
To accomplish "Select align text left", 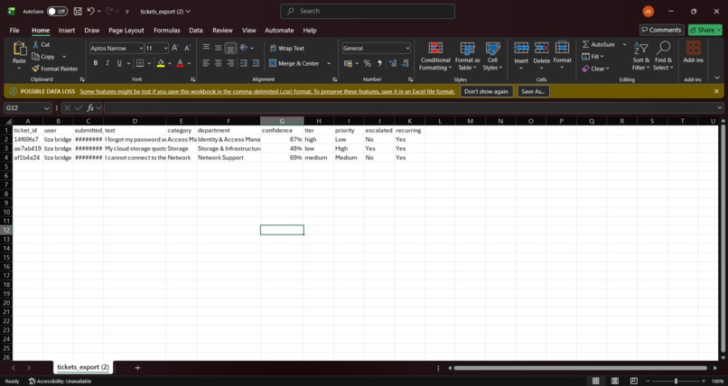I will click(x=206, y=63).
